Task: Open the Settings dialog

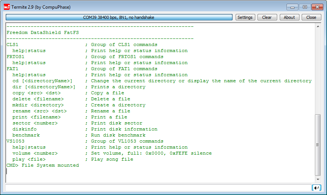Action: click(245, 17)
